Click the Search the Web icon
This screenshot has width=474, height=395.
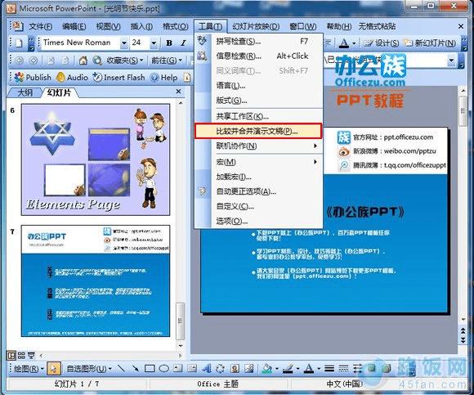click(97, 61)
